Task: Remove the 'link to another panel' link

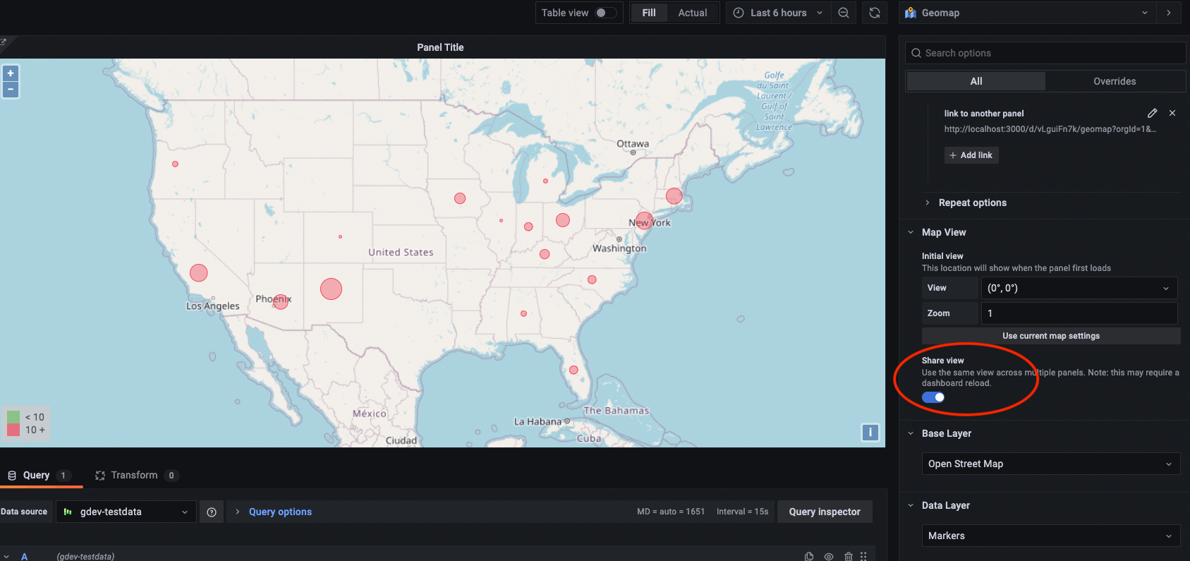Action: (1172, 113)
